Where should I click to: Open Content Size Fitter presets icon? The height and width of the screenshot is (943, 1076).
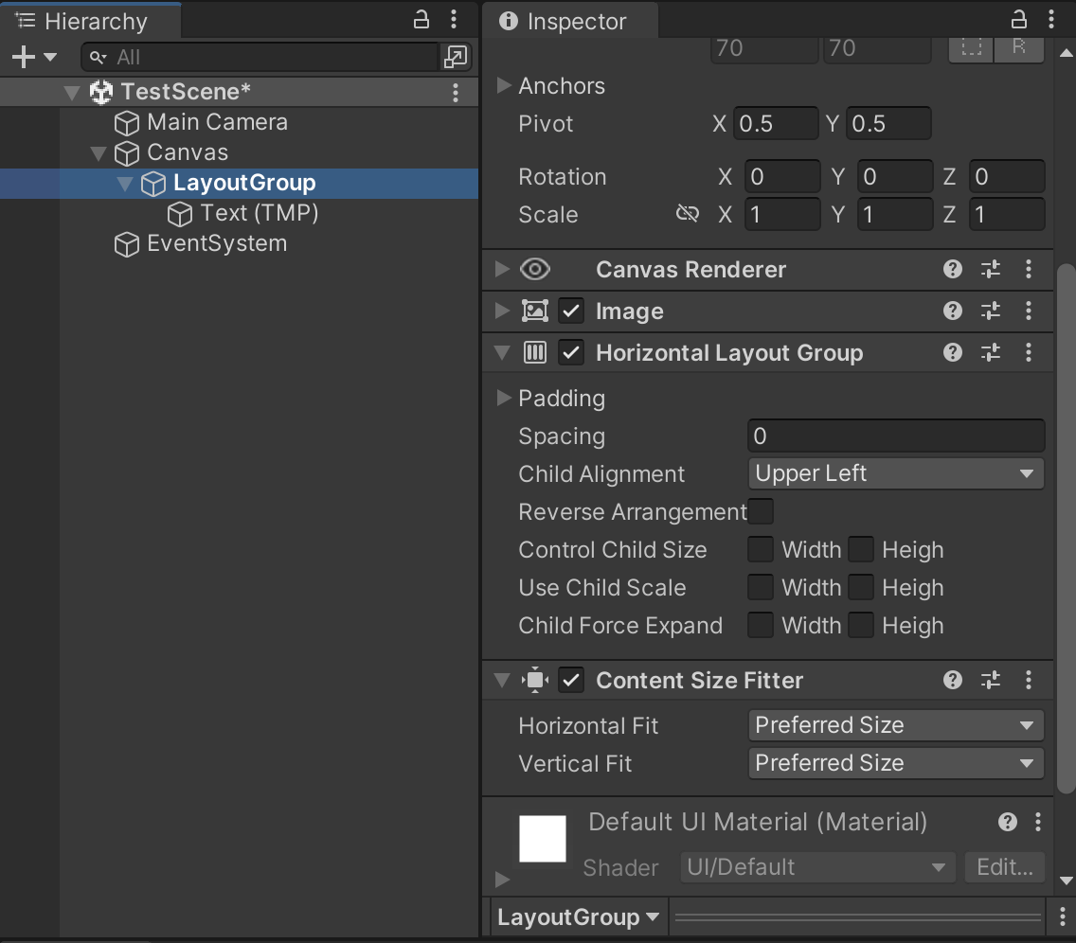[x=990, y=681]
